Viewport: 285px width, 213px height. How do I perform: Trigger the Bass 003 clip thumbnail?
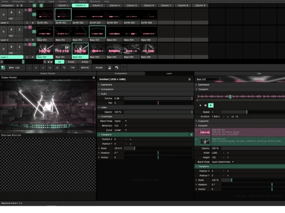point(97,32)
